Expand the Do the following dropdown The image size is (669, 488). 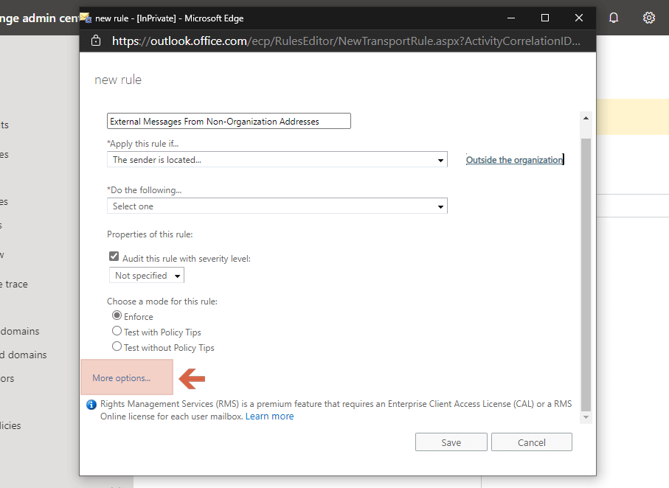[277, 206]
